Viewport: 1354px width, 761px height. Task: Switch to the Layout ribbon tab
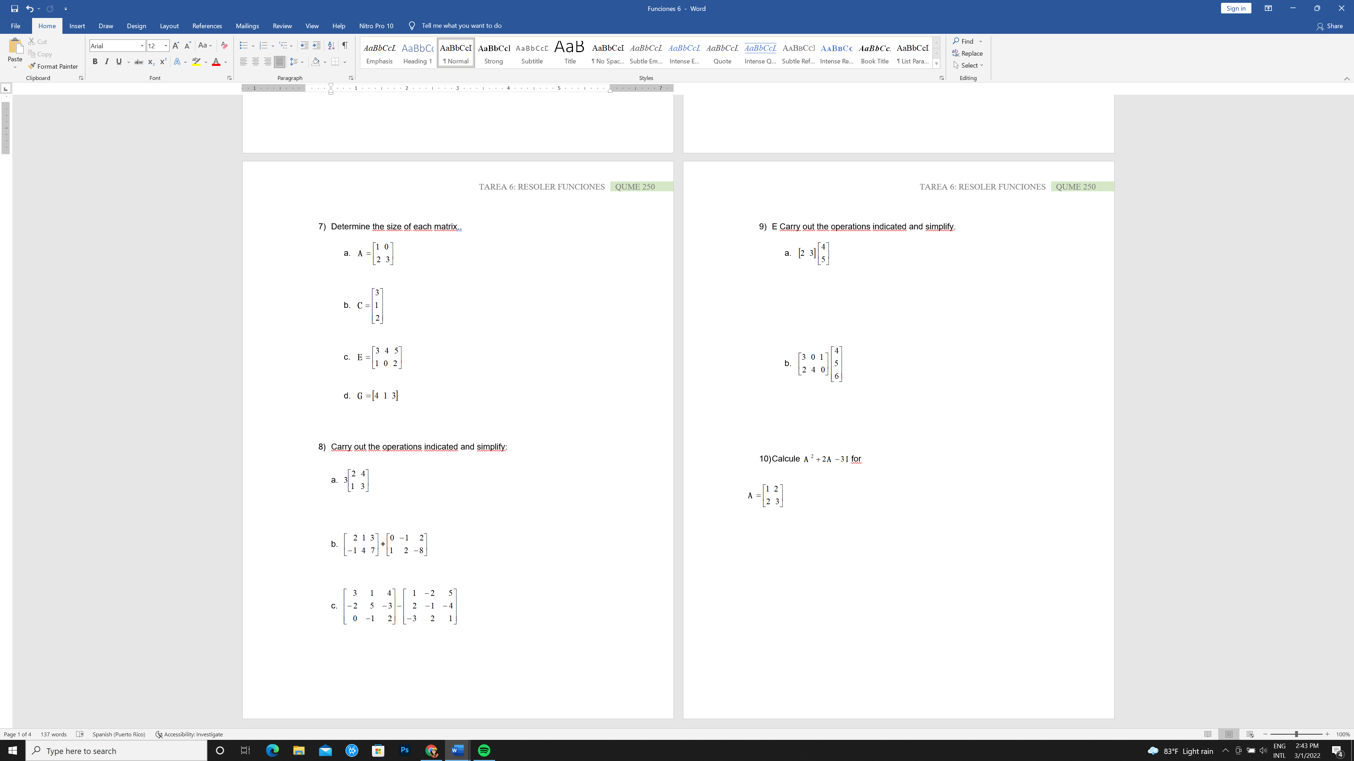click(169, 26)
